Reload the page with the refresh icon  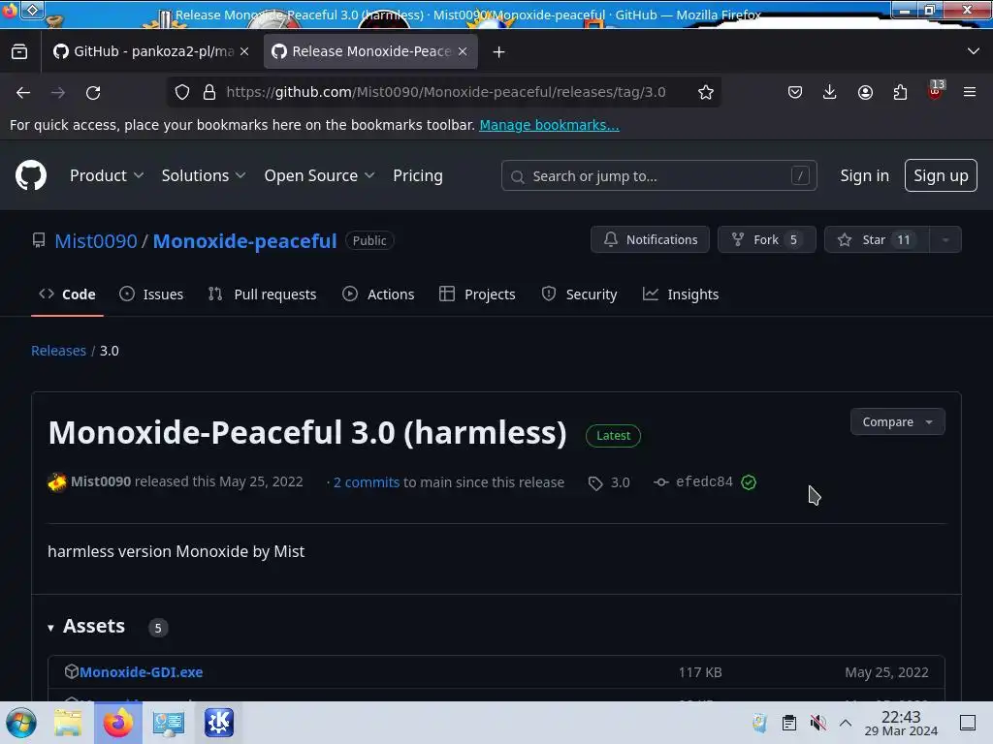click(93, 92)
